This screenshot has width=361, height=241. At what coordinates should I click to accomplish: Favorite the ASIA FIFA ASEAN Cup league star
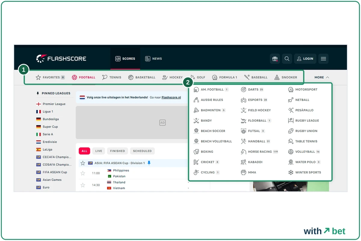point(83,163)
